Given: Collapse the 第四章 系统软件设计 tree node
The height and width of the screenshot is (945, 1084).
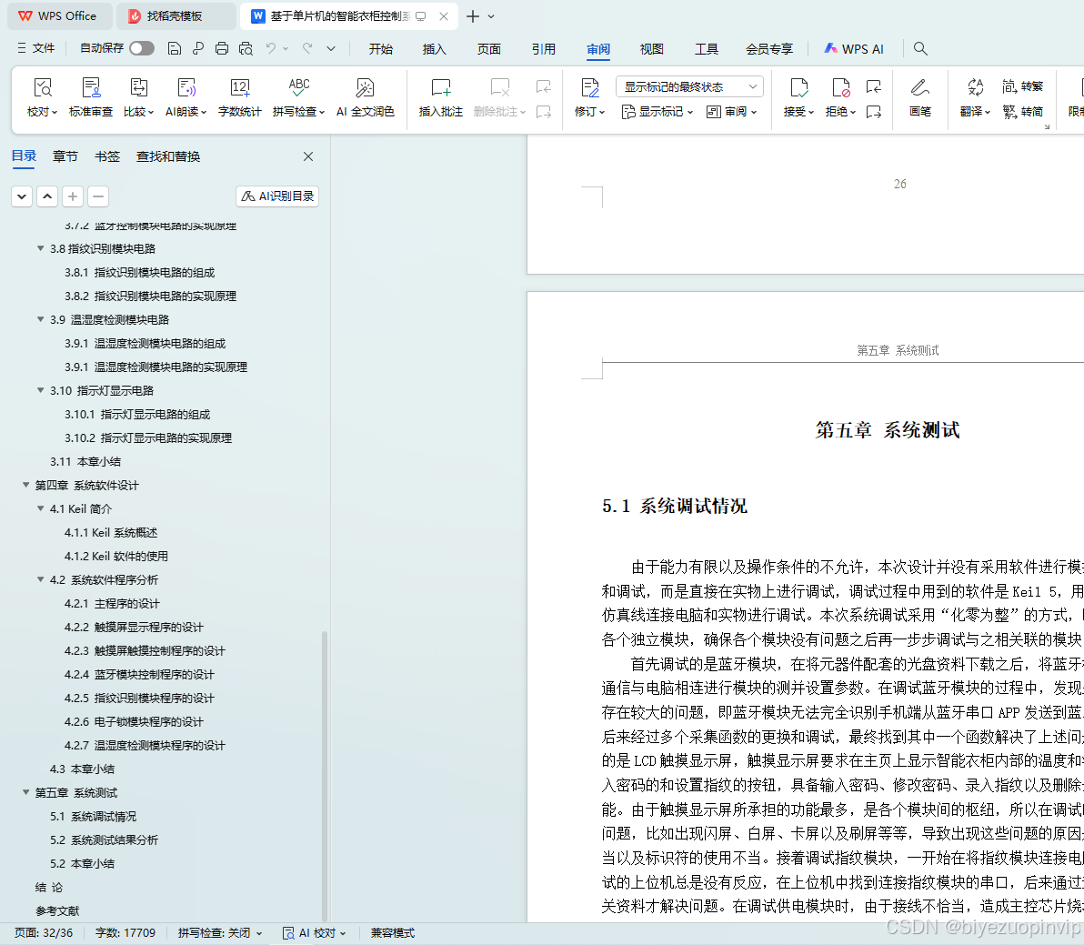Looking at the screenshot, I should click(25, 485).
